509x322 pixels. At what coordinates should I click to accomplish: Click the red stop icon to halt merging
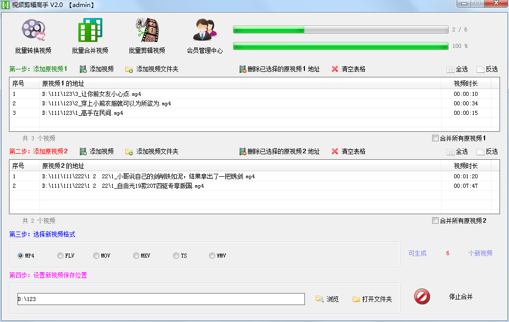click(421, 296)
